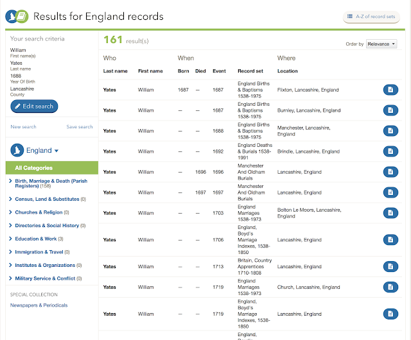Click the page logo beside Results heading
Image resolution: width=411 pixels, height=340 pixels.
pos(17,17)
